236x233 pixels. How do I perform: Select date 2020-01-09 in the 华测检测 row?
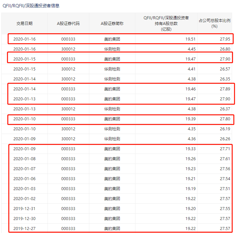[24, 139]
